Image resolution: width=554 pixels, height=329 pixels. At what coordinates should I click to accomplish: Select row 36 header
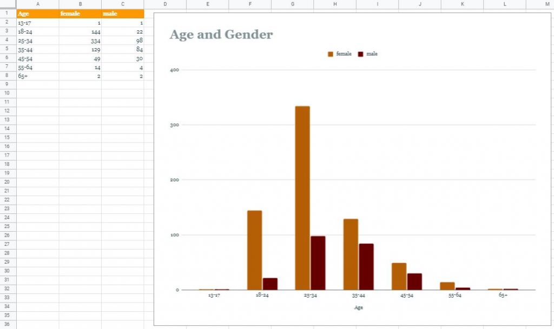pyautogui.click(x=8, y=325)
